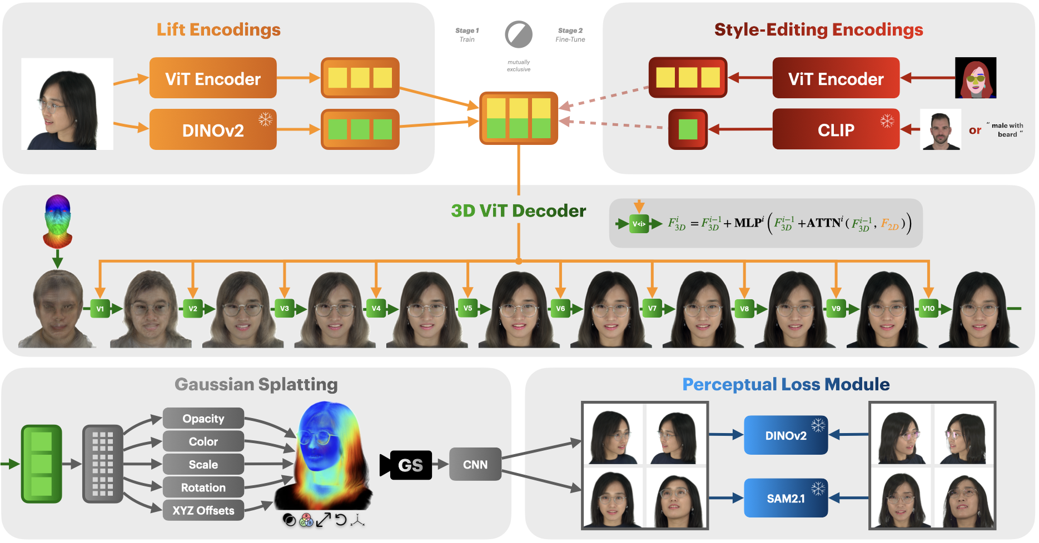
Task: Click the input portrait photo thumbnail
Action: pos(67,103)
